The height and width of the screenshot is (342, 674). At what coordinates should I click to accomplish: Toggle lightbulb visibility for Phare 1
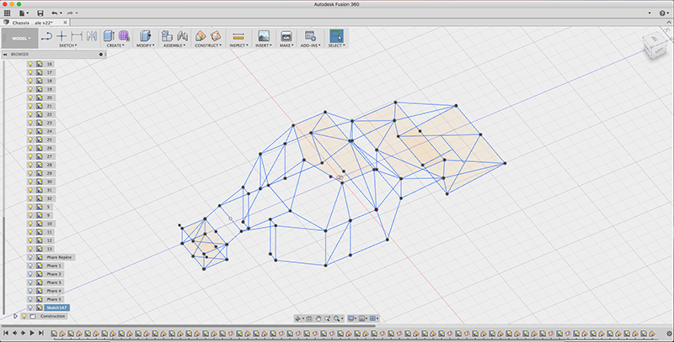pyautogui.click(x=30, y=266)
